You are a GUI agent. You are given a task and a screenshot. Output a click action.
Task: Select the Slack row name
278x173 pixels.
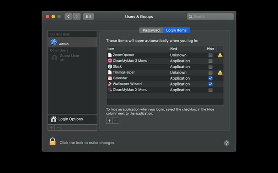coord(117,66)
